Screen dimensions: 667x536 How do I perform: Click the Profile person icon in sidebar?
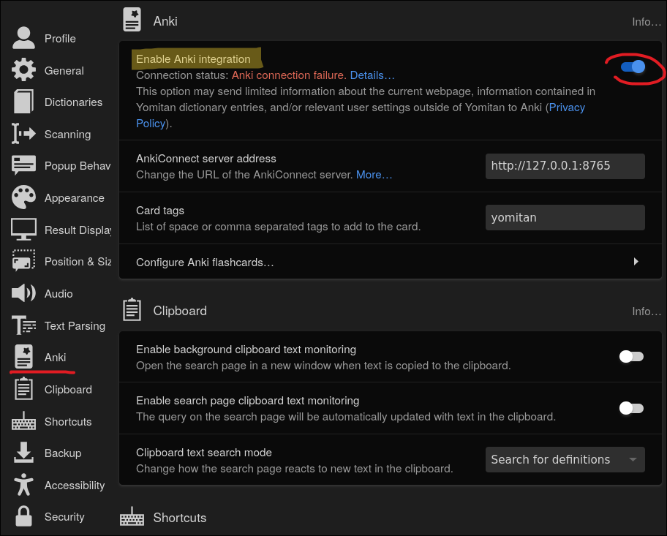click(23, 39)
